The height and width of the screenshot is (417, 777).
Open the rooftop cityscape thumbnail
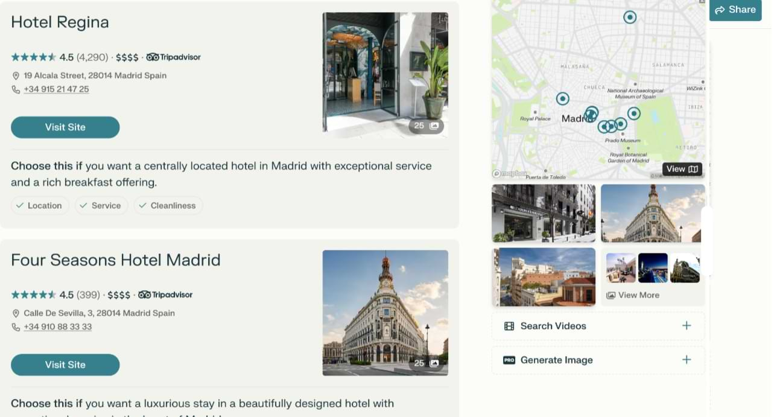tap(544, 277)
